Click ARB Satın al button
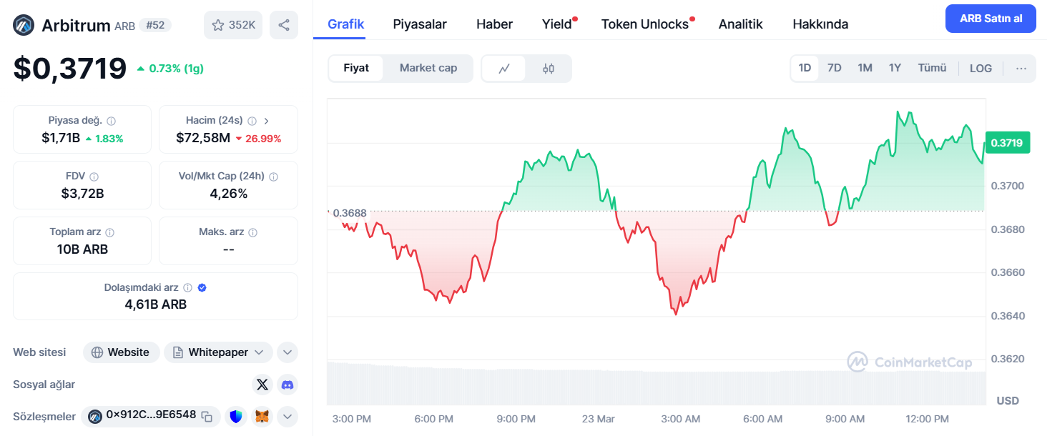Image resolution: width=1047 pixels, height=436 pixels. point(991,19)
